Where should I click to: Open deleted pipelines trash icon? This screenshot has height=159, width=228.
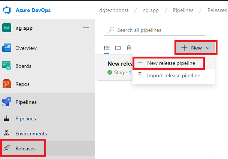[x=129, y=48]
